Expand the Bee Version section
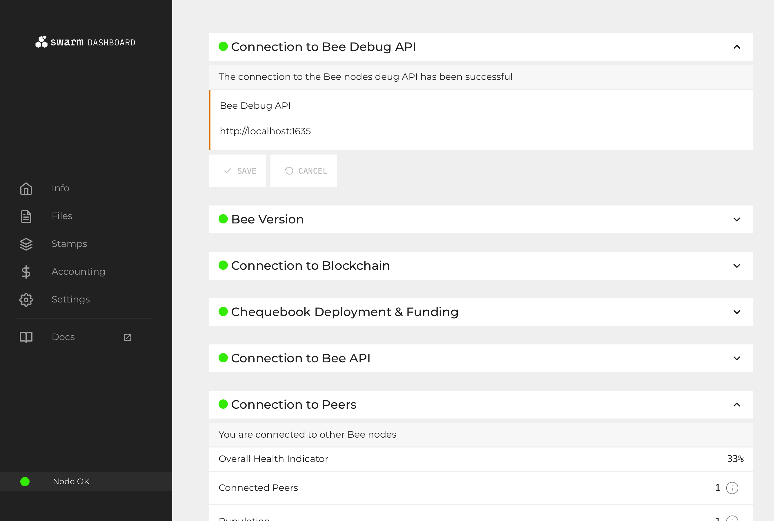774x521 pixels. click(x=737, y=219)
